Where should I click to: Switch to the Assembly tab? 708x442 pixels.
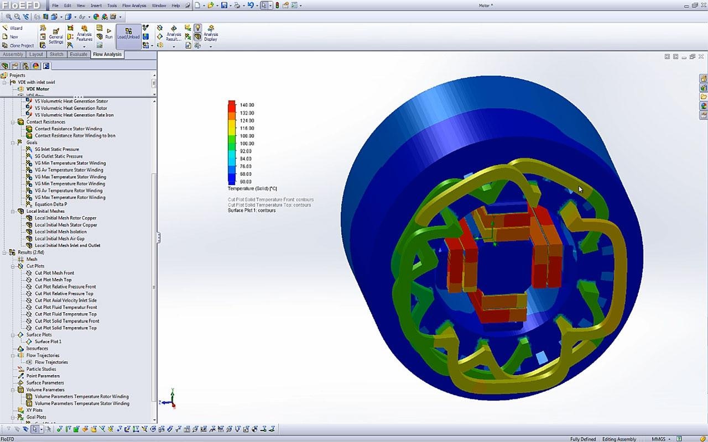click(13, 54)
